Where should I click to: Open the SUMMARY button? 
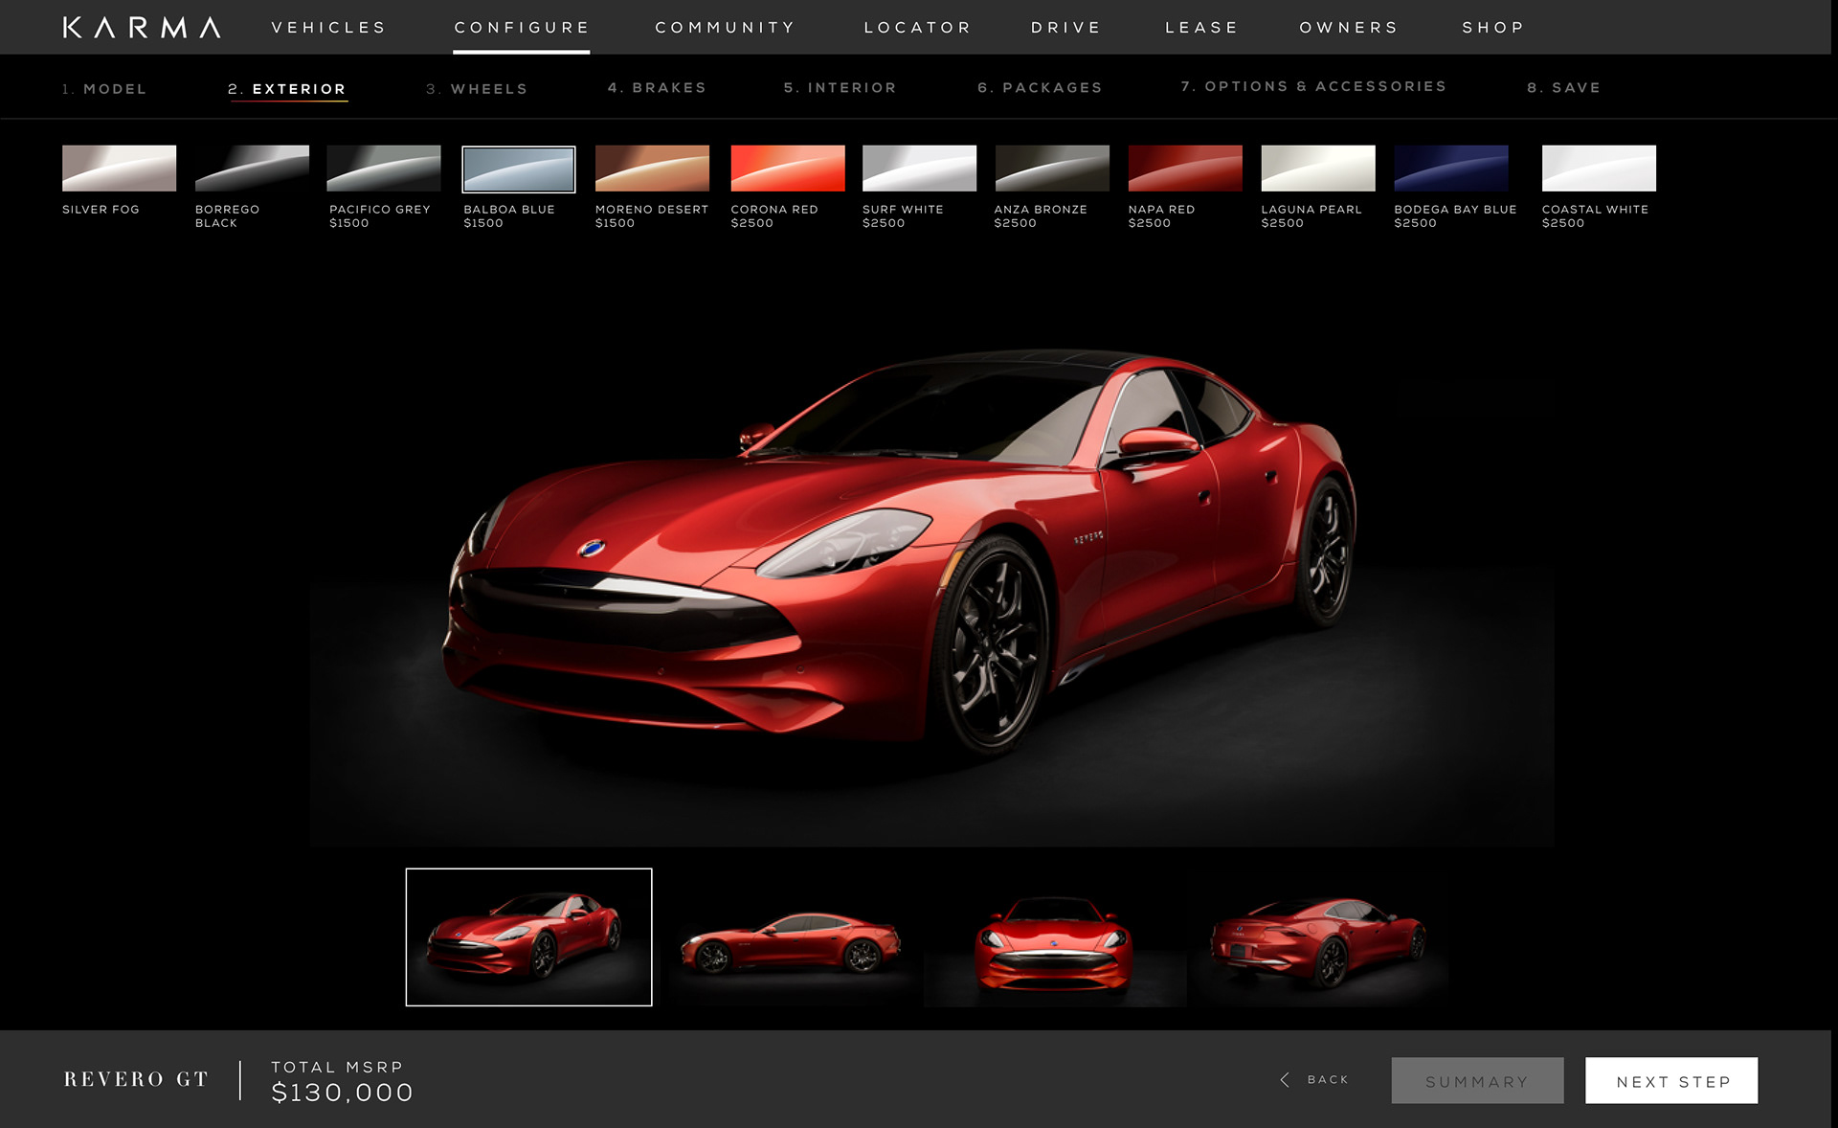(x=1477, y=1081)
